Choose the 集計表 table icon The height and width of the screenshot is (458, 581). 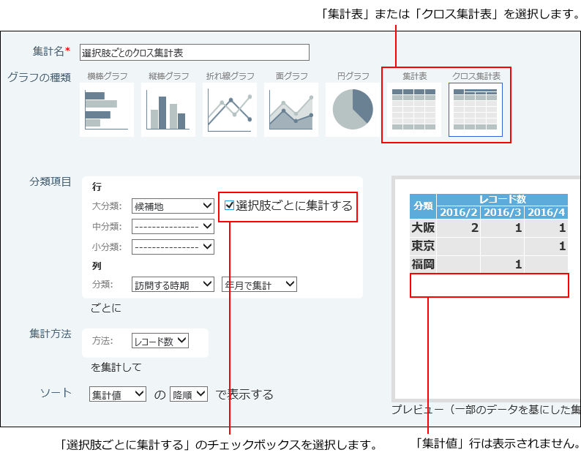pyautogui.click(x=414, y=110)
